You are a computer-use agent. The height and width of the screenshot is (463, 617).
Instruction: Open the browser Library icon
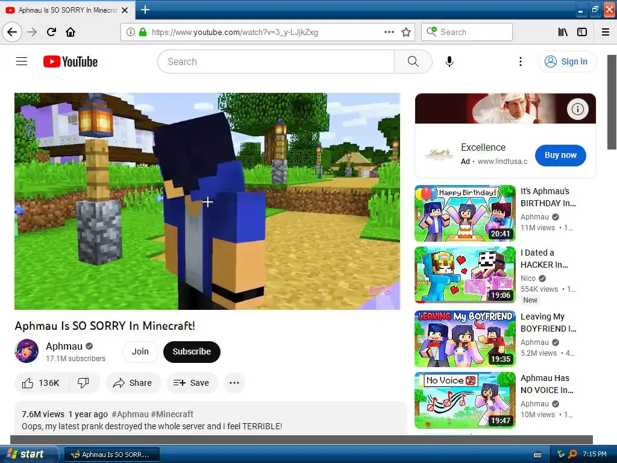pyautogui.click(x=563, y=32)
